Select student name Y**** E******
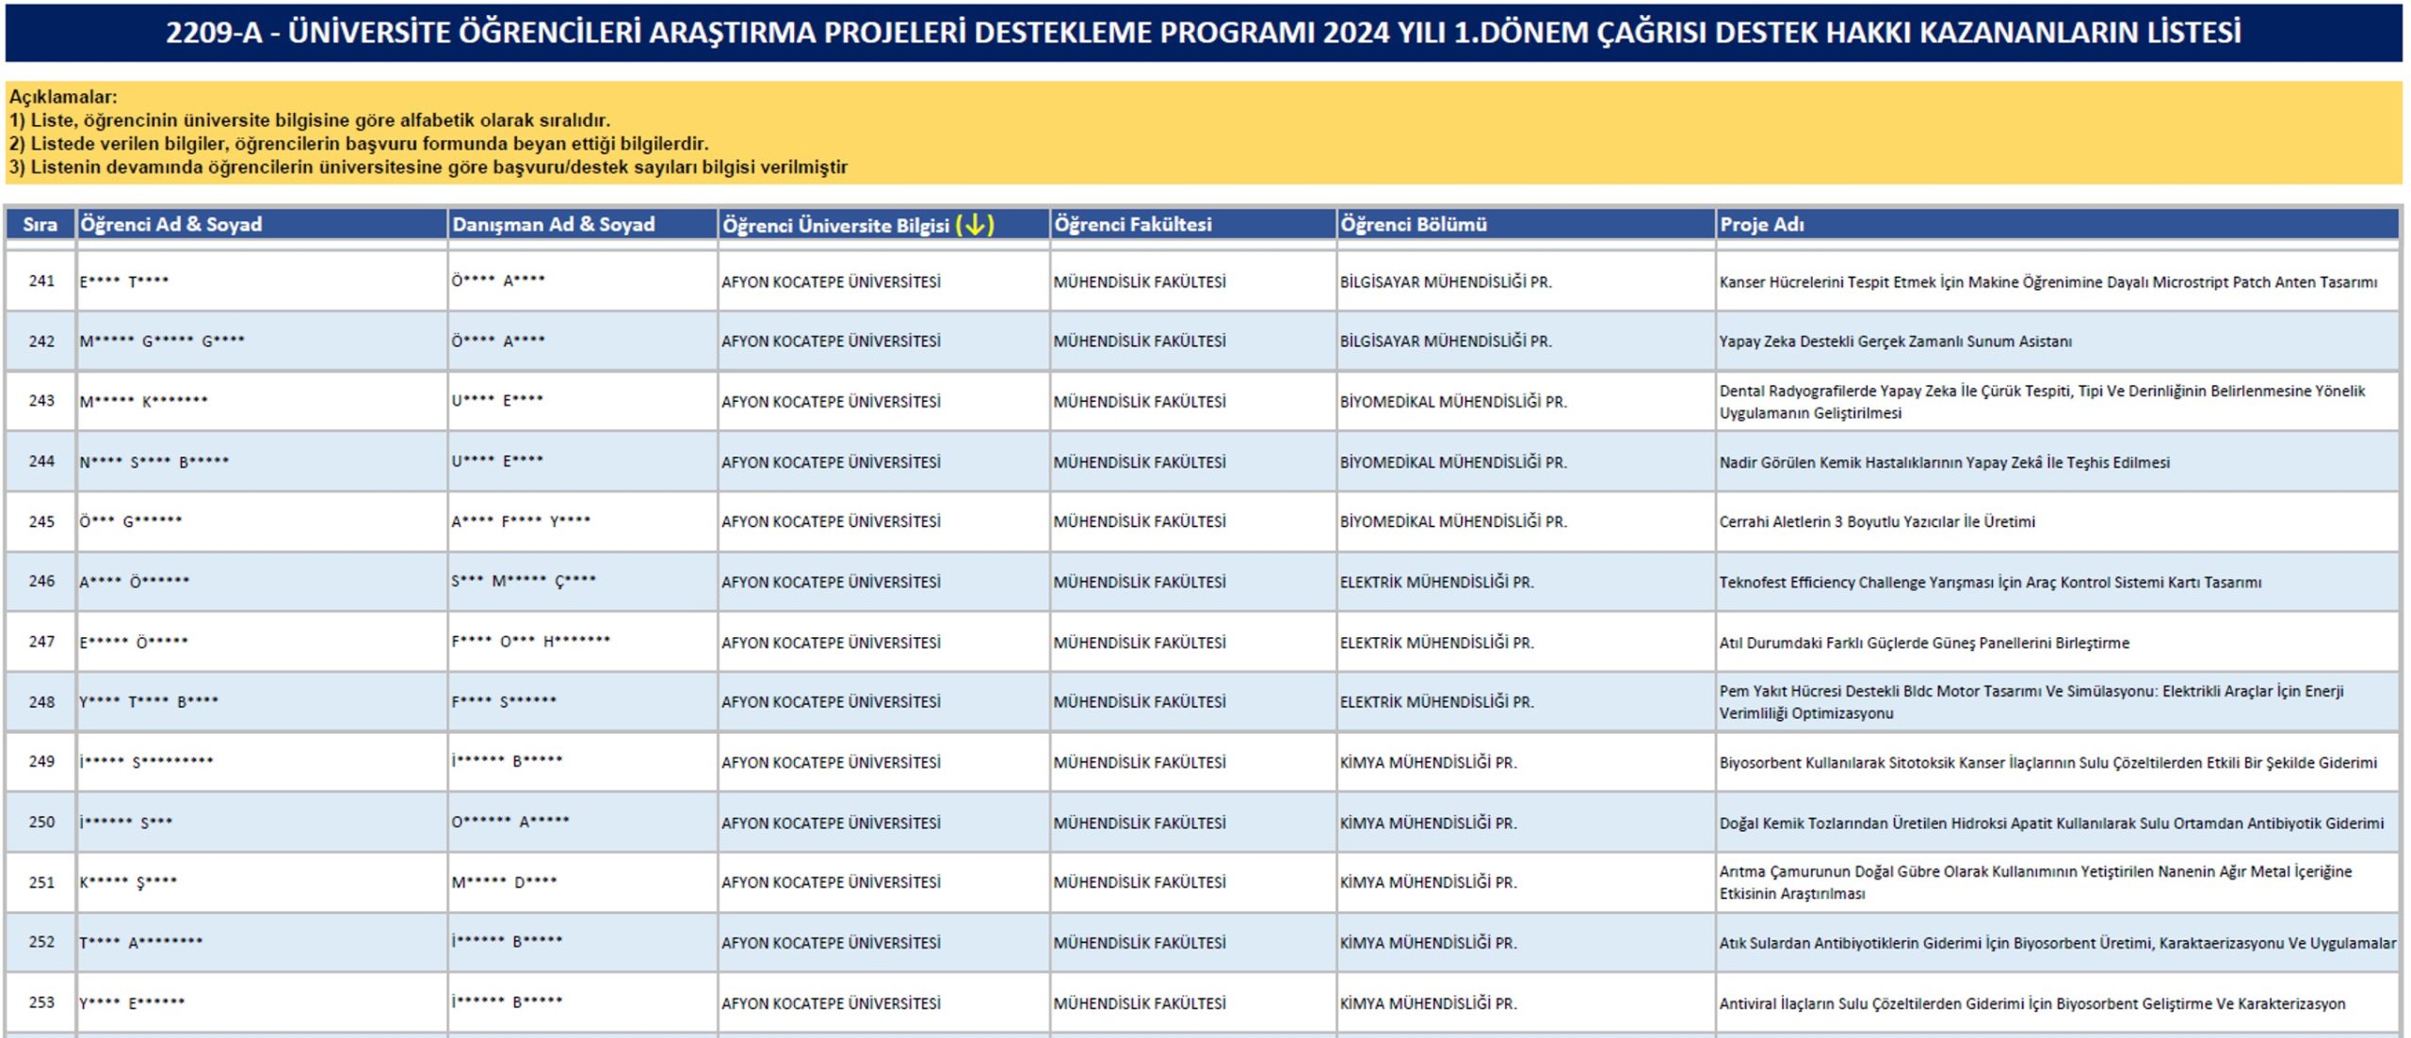This screenshot has width=2411, height=1038. pos(133,1002)
